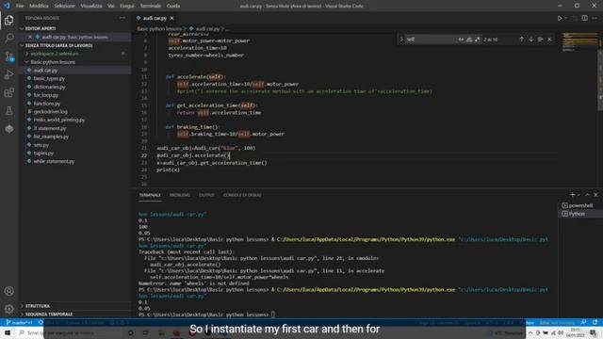603x339 pixels.
Task: Open the Explorer view in activity bar
Action: 8,20
